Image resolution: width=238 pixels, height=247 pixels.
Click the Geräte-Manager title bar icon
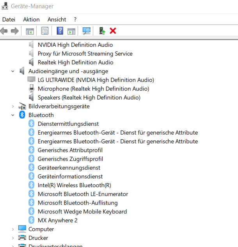pos(5,6)
